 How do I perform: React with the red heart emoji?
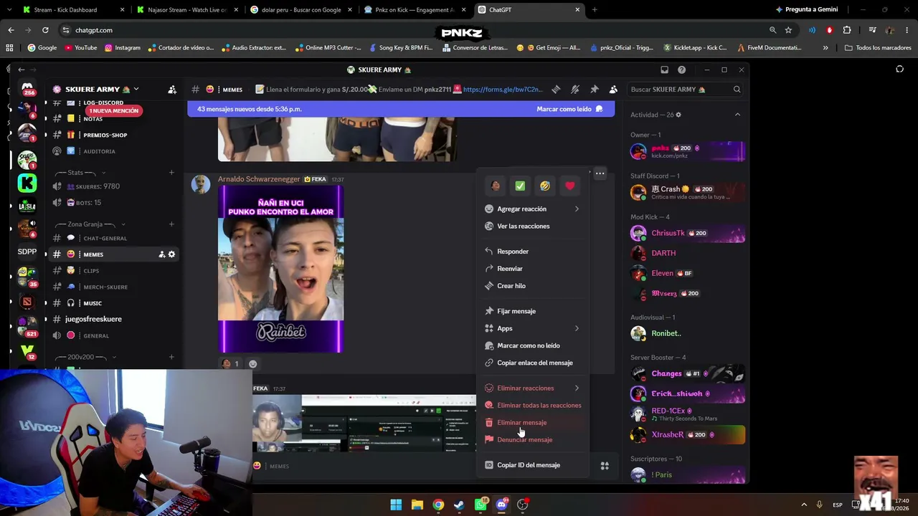tap(569, 186)
